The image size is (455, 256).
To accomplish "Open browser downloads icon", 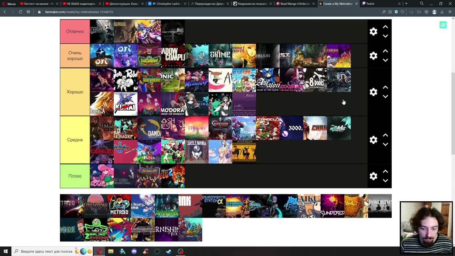I will click(x=442, y=12).
